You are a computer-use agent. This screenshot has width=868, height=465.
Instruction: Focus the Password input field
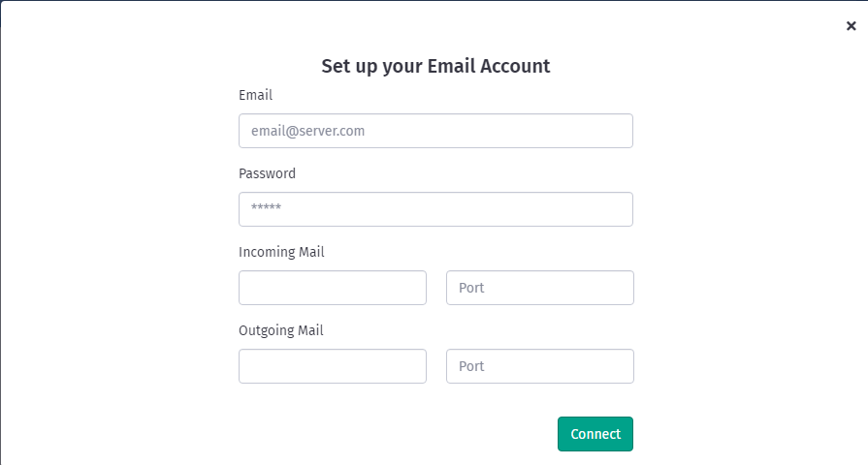pos(435,209)
